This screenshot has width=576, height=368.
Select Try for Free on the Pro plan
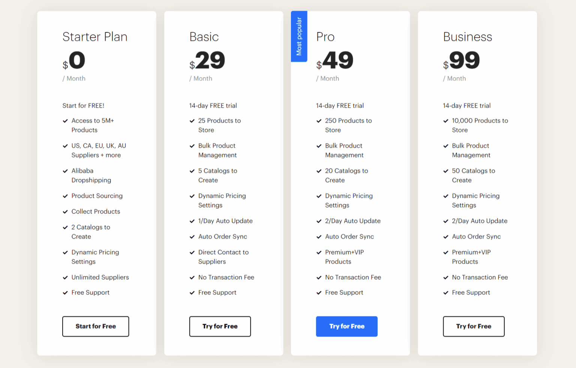coord(346,326)
